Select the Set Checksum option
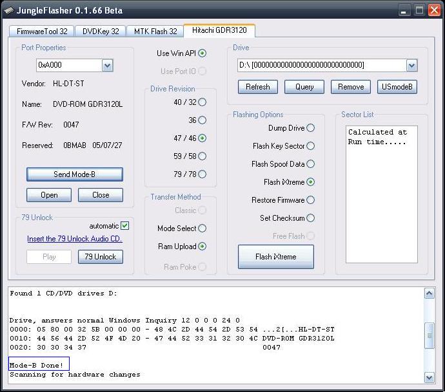This screenshot has width=445, height=392. [x=310, y=218]
